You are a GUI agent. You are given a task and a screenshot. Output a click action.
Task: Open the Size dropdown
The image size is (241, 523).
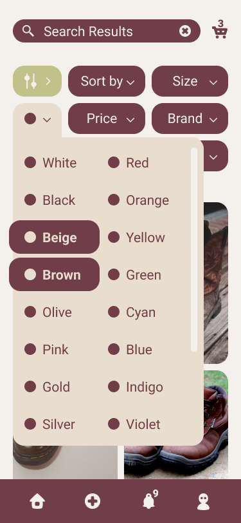[x=190, y=81]
